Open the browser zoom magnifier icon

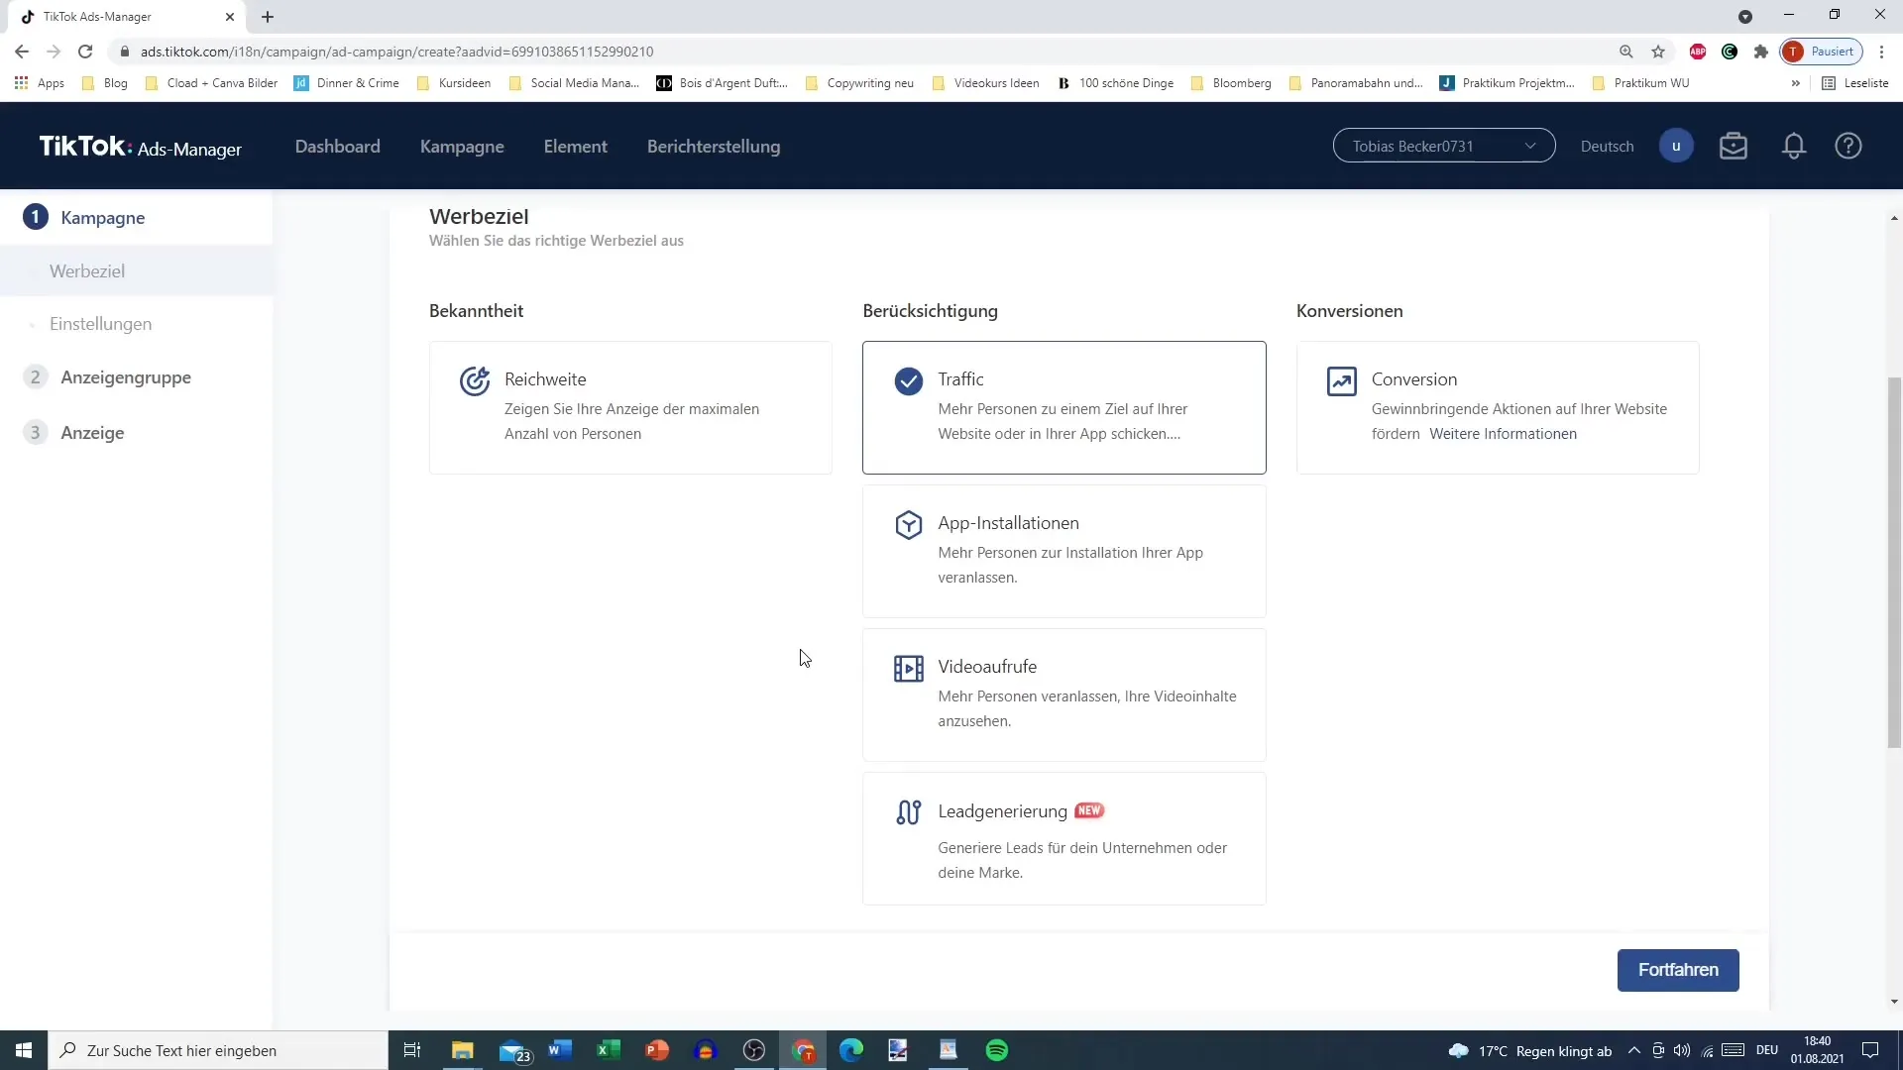(1626, 52)
